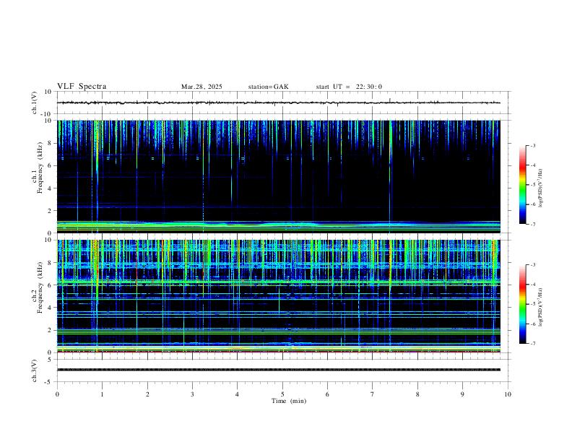The height and width of the screenshot is (442, 572).
Task: Click the "2" kHz tick on ch.1 frequency axis
Action: tap(50, 210)
